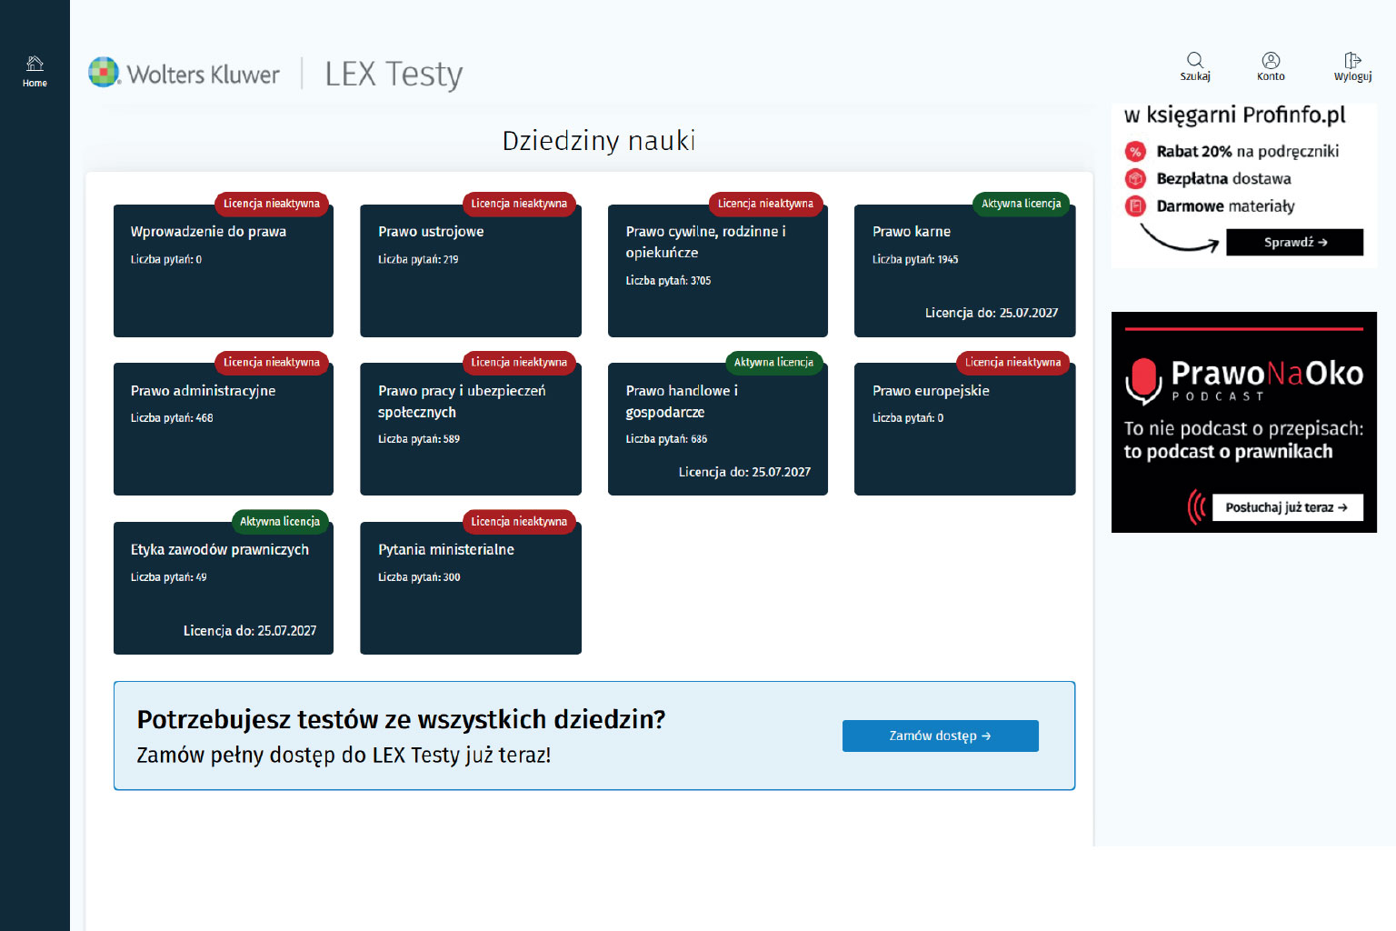
Task: Click the Sprawdź button in Profinfo ad
Action: [1294, 243]
